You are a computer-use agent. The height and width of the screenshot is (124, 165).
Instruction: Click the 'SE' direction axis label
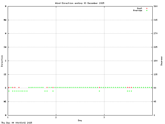coord(5,74)
